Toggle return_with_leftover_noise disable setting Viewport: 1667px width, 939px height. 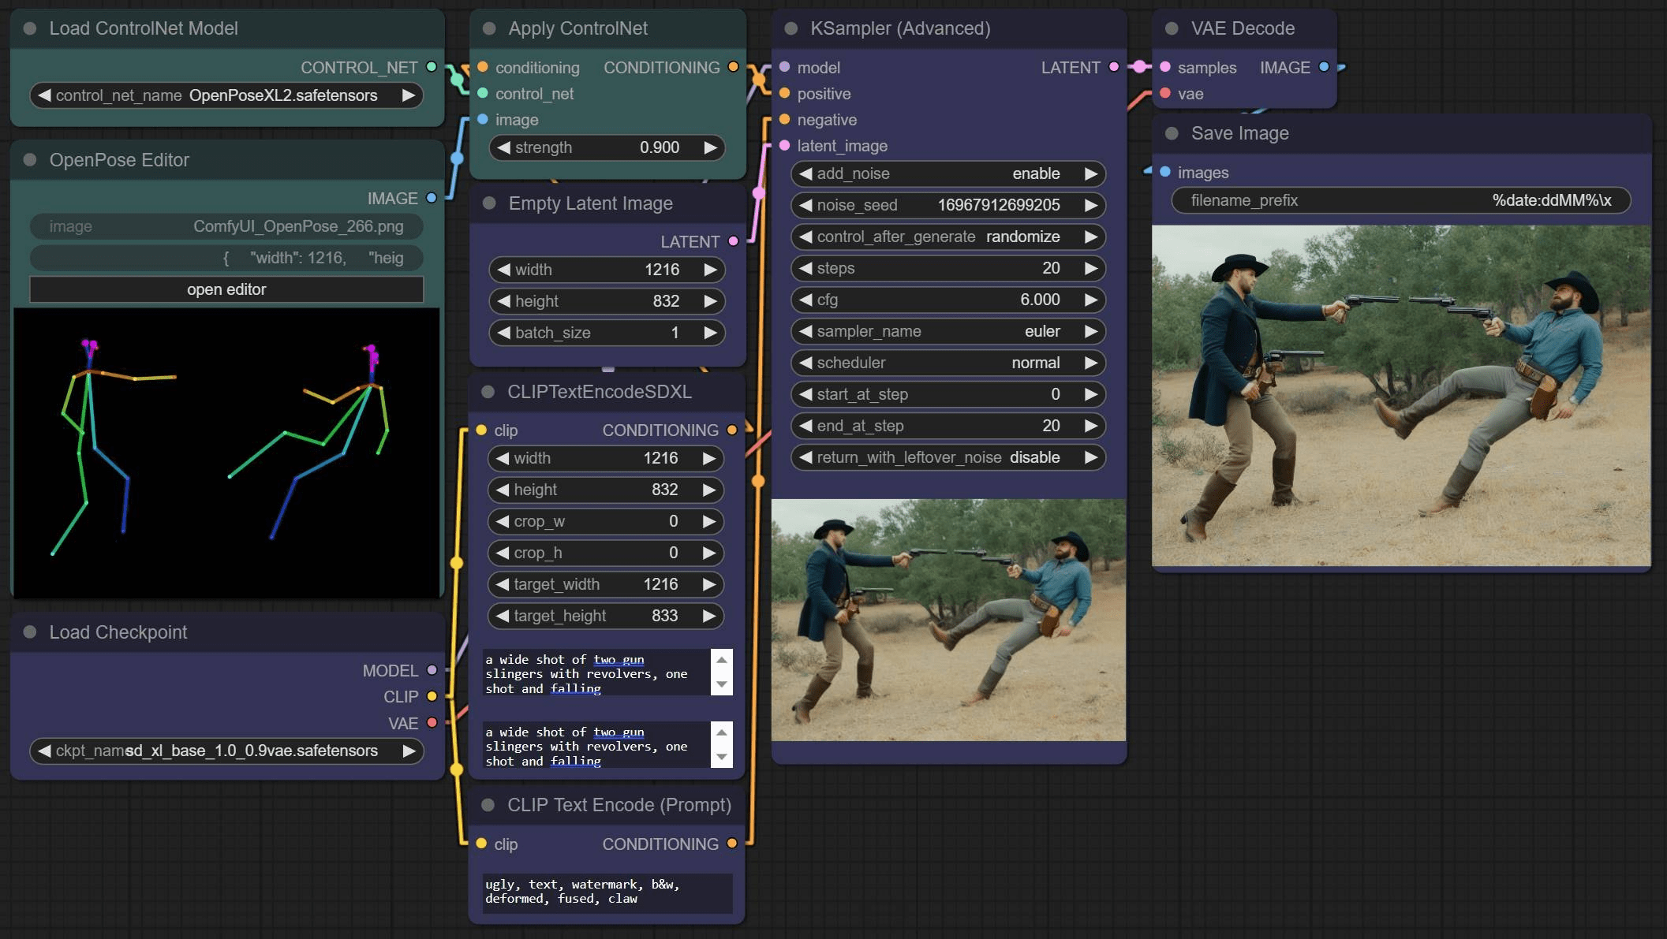point(947,457)
